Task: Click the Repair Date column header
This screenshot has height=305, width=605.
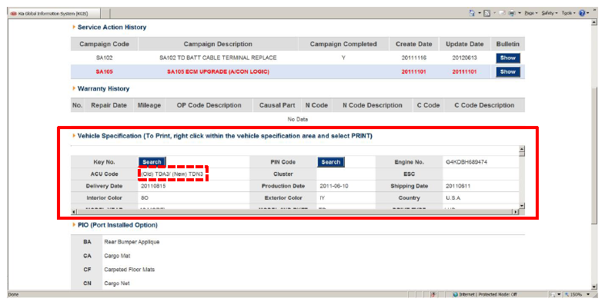Action: click(109, 105)
